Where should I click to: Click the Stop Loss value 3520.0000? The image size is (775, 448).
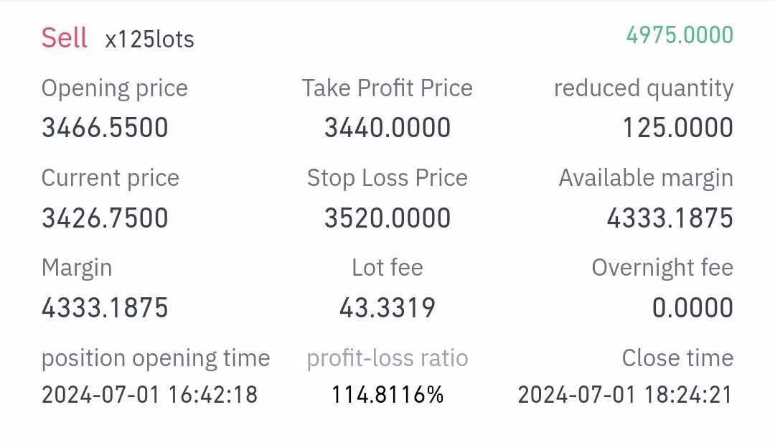(x=387, y=218)
